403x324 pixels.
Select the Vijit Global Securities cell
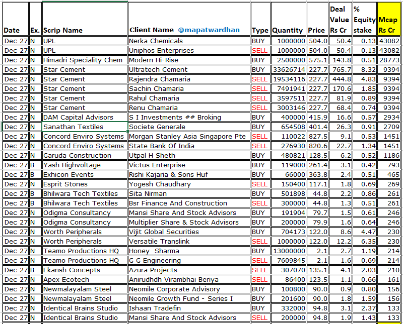coord(189,232)
